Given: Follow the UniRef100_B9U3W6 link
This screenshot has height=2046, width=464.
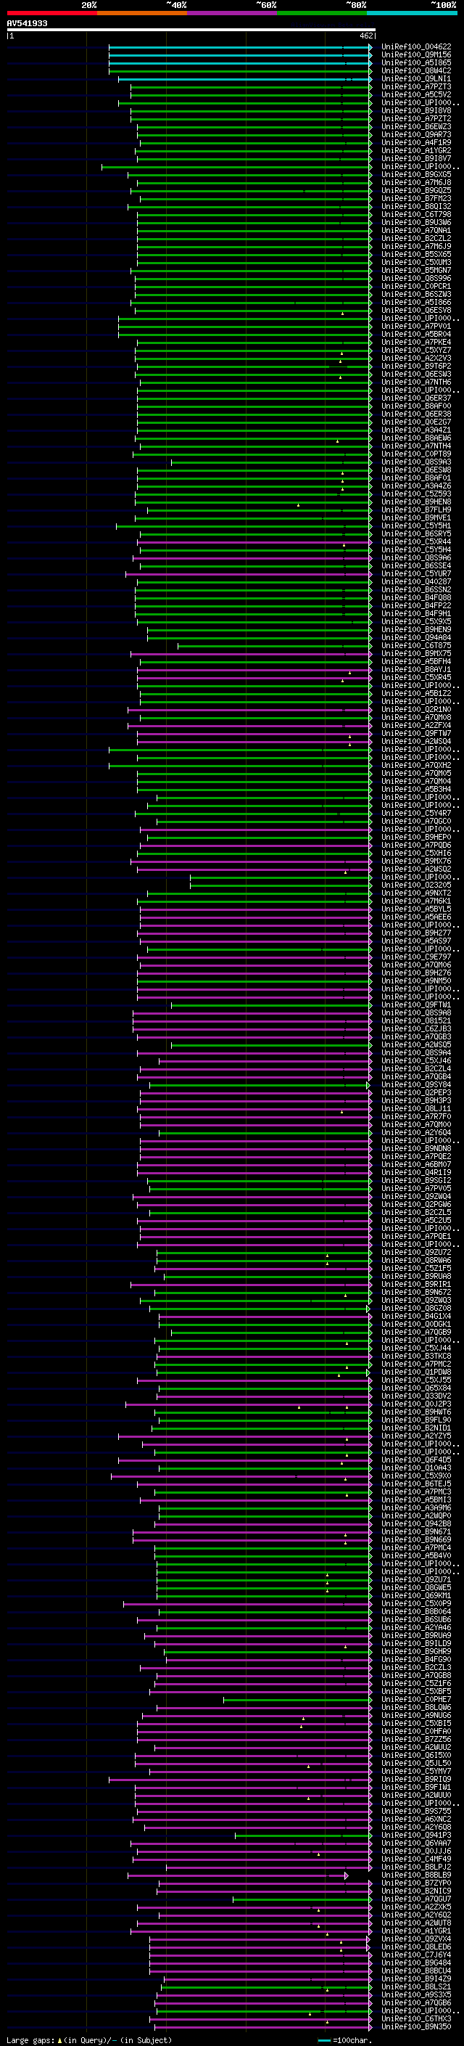Looking at the screenshot, I should pos(416,222).
